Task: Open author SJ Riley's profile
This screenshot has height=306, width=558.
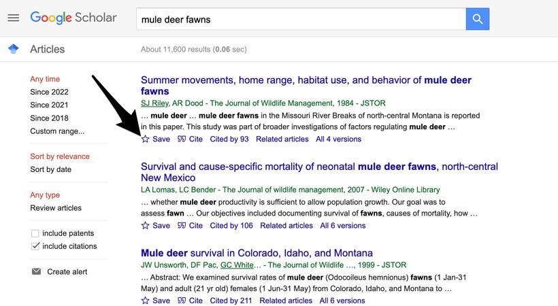Action: pos(154,103)
